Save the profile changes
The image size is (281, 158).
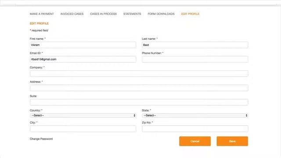coord(232,141)
